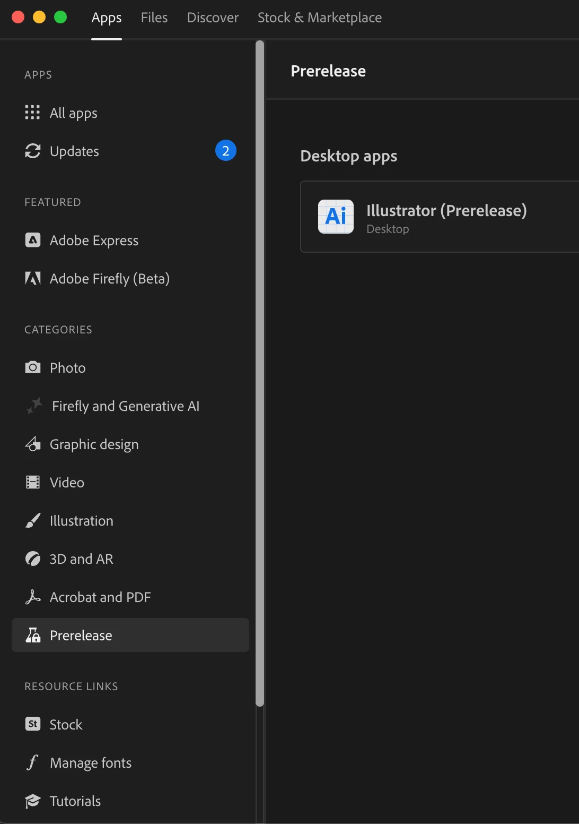Select the Prerelease category row
Image resolution: width=579 pixels, height=824 pixels.
click(130, 635)
